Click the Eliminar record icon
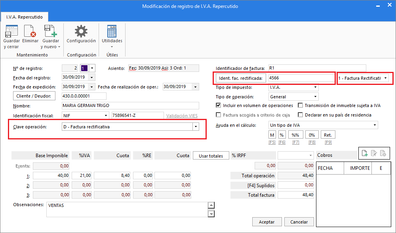The image size is (396, 233). [x=30, y=32]
